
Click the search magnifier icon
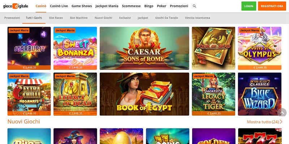194,6
